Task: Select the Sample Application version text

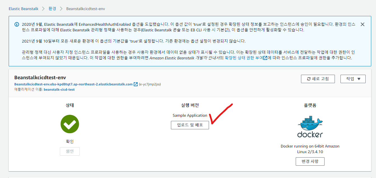Action: coord(190,115)
